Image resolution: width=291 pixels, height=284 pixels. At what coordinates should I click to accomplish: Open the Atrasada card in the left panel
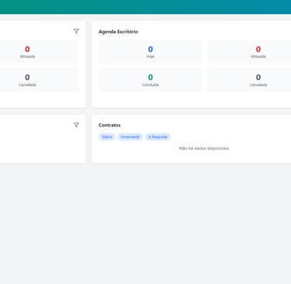tap(40, 51)
